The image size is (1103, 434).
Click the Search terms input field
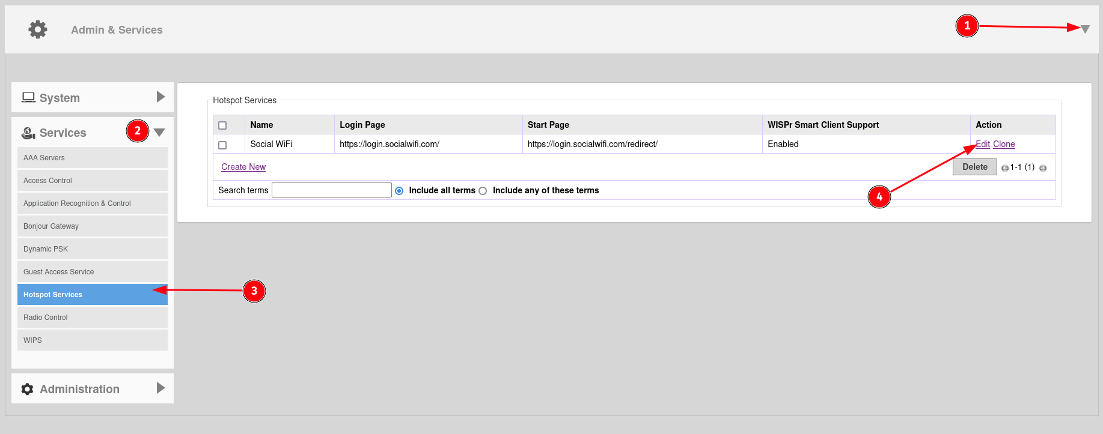(x=332, y=190)
